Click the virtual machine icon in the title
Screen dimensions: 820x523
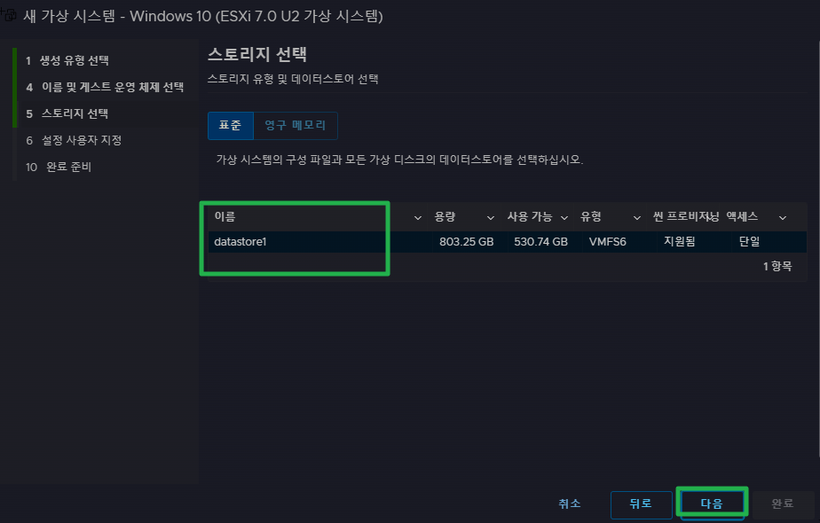click(8, 15)
